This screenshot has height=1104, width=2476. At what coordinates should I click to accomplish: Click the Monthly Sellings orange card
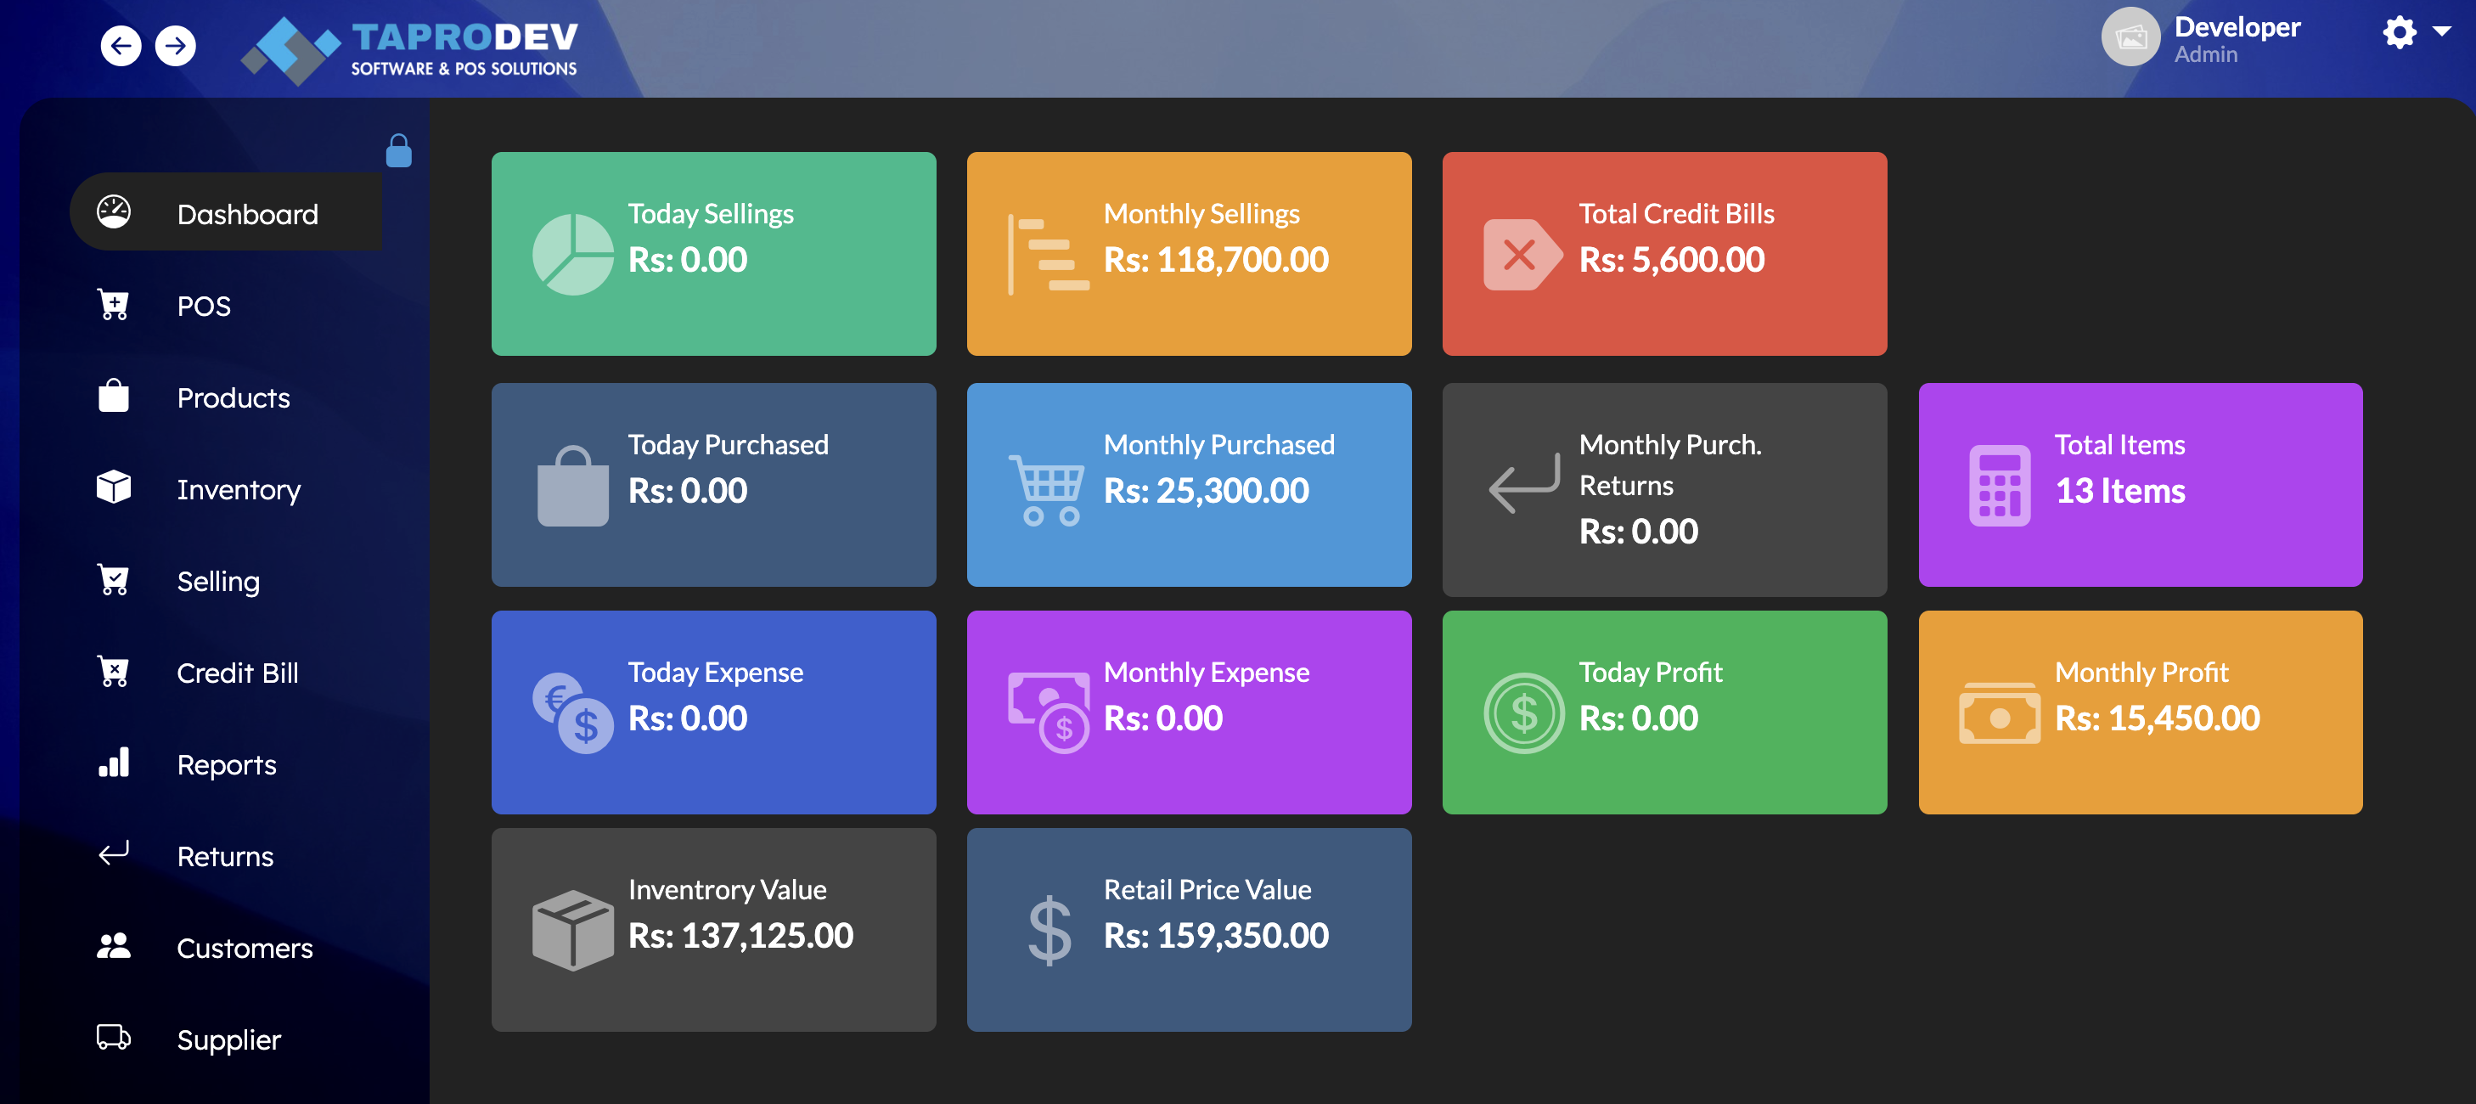[1188, 254]
